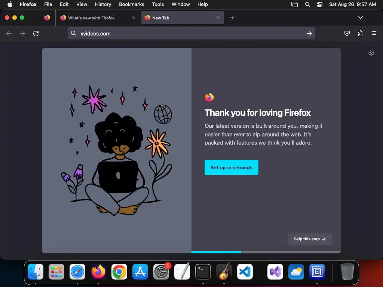The image size is (383, 287).
Task: Go forward using the forward arrow
Action: [22, 33]
